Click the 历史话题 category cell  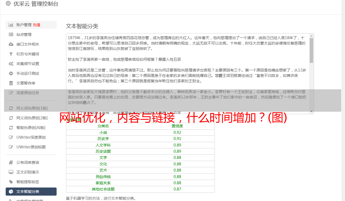(x=103, y=151)
